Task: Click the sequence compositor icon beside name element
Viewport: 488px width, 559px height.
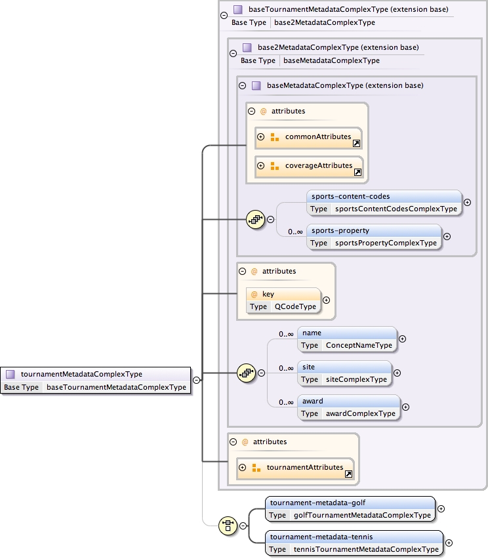Action: coord(245,373)
